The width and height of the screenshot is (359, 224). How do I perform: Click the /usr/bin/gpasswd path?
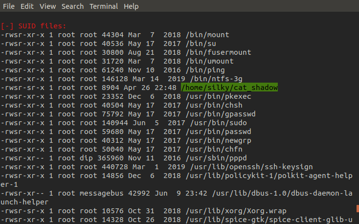221,114
